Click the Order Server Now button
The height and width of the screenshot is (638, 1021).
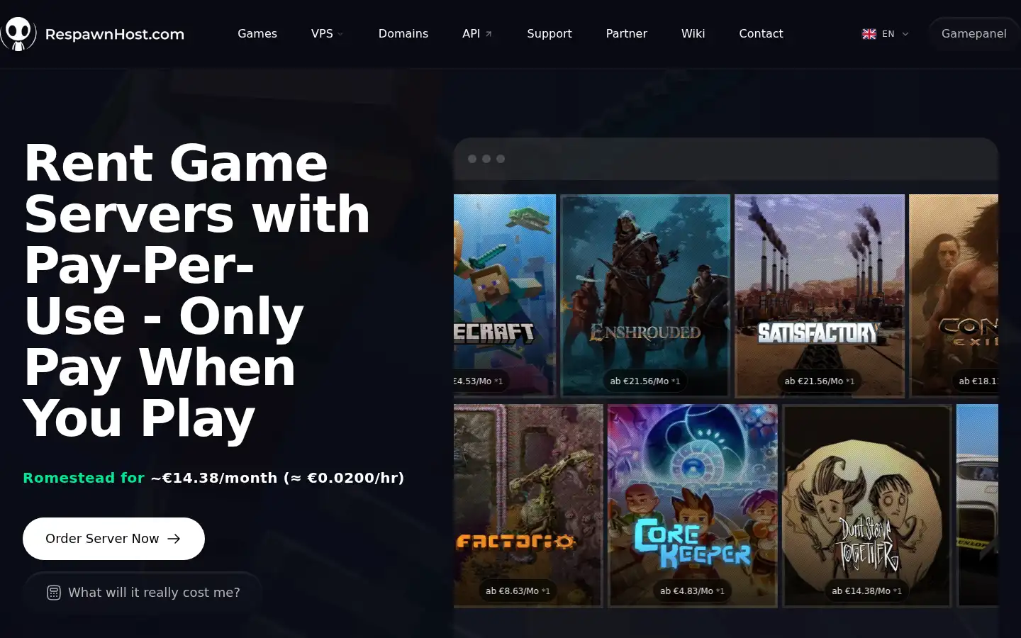tap(113, 539)
